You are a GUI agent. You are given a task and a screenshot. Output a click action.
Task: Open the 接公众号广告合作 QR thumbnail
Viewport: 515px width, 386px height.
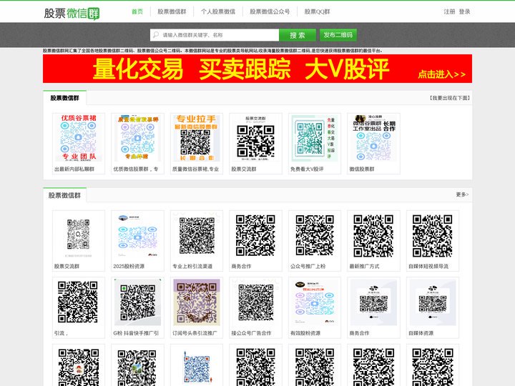pyautogui.click(x=255, y=302)
